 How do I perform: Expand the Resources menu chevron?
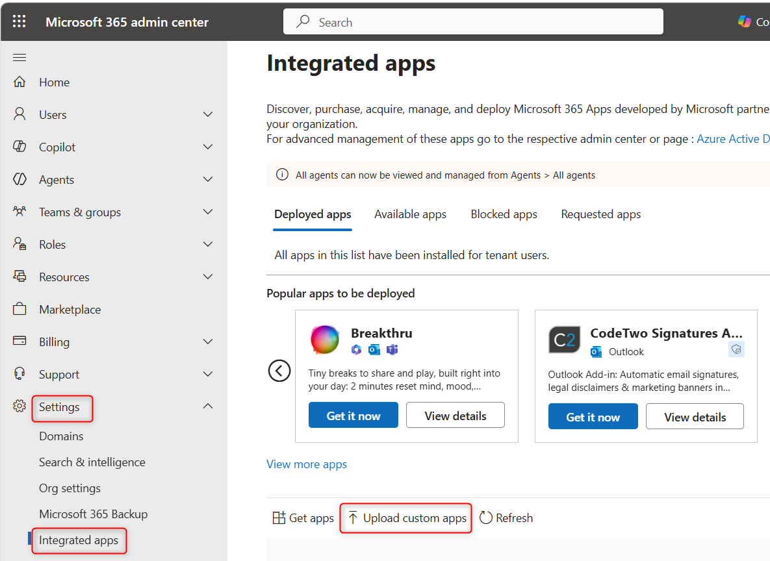pyautogui.click(x=208, y=277)
